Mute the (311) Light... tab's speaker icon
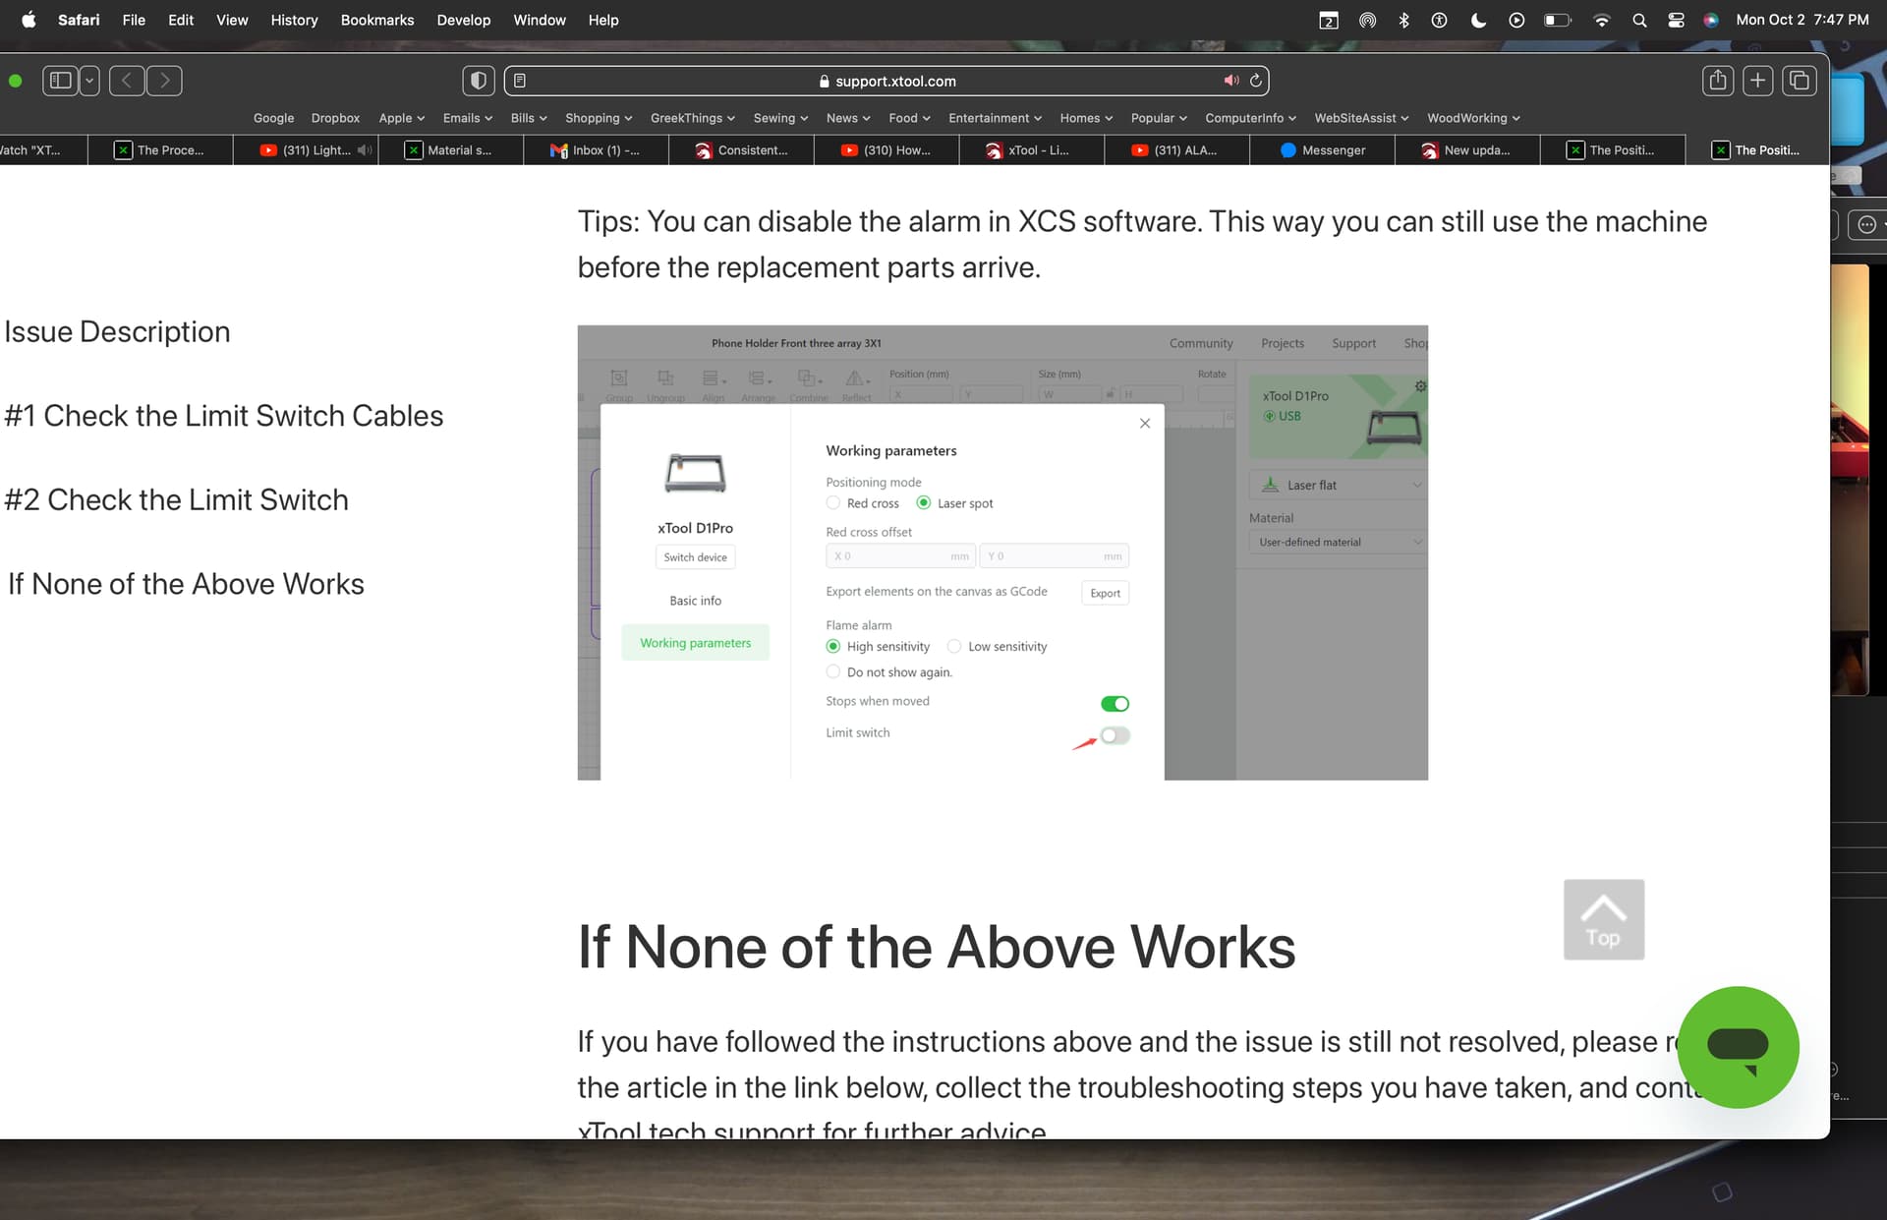 [x=365, y=150]
